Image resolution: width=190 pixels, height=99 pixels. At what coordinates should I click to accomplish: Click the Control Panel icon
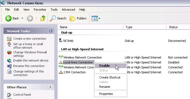9,95
